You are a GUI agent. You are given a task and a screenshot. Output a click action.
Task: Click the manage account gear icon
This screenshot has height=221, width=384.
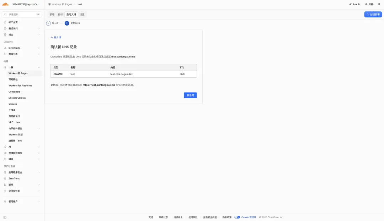pos(5,201)
